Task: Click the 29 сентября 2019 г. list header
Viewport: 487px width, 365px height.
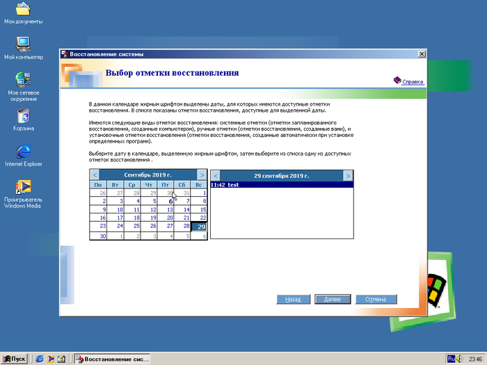Action: tap(281, 176)
